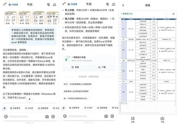This screenshot has width=177, height=124.
Task: Tap the 分享 share icon in the preview screen
Action: 133,120
